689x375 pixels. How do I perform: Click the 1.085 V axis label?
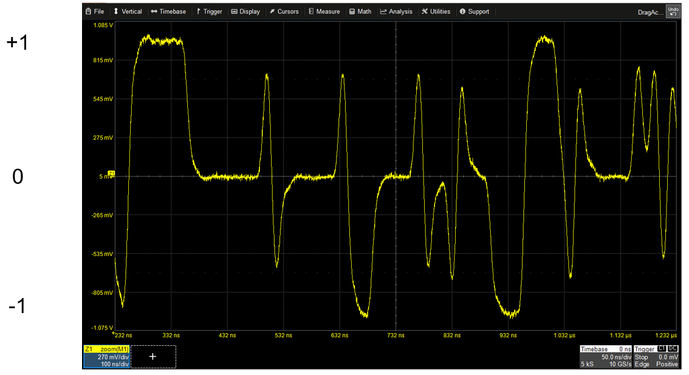(x=103, y=25)
